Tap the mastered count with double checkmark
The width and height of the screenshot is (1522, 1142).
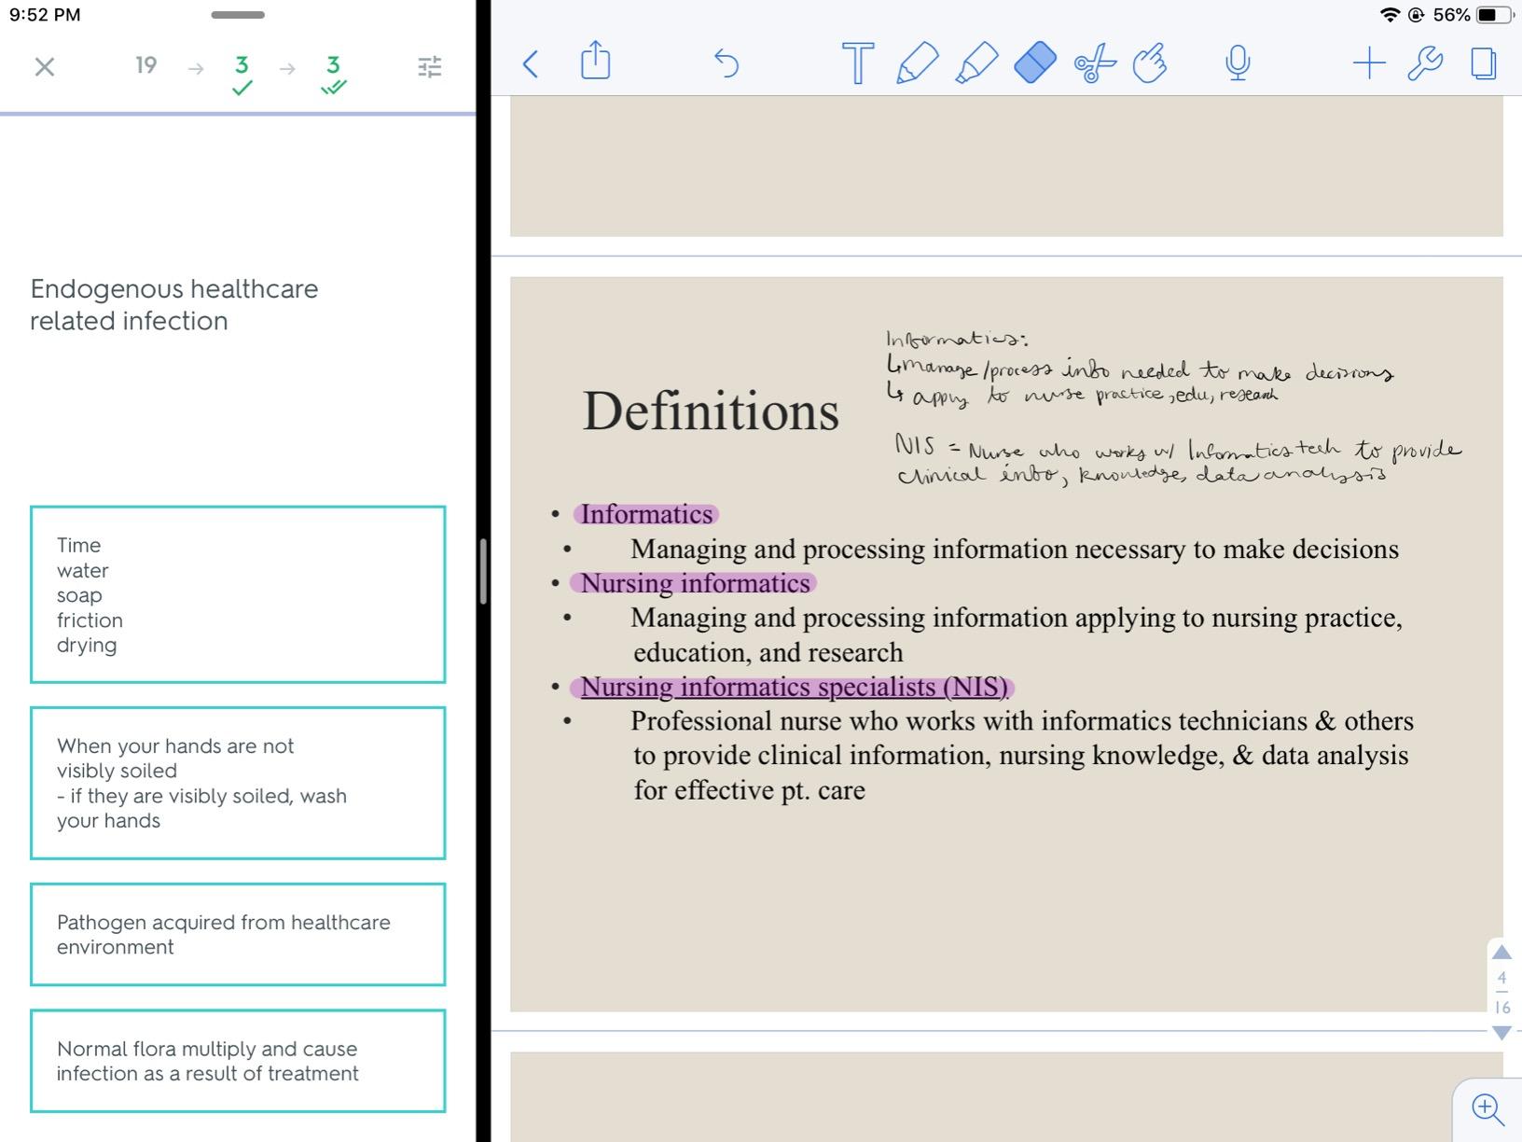point(333,75)
